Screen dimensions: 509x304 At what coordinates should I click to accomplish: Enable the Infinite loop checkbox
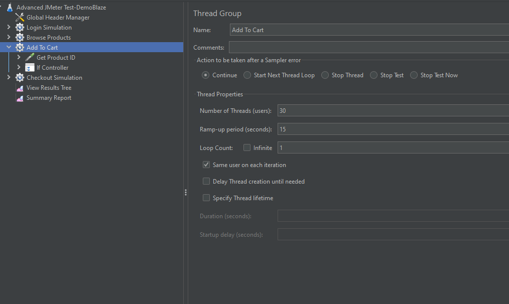[247, 147]
